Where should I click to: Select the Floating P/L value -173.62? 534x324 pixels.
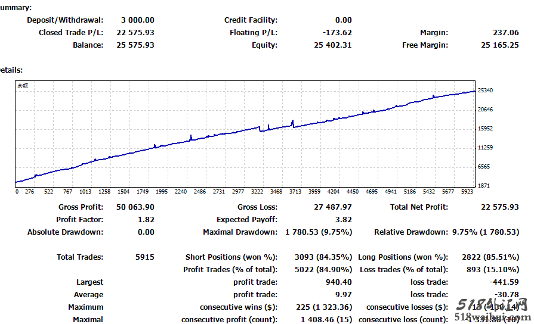click(x=337, y=33)
